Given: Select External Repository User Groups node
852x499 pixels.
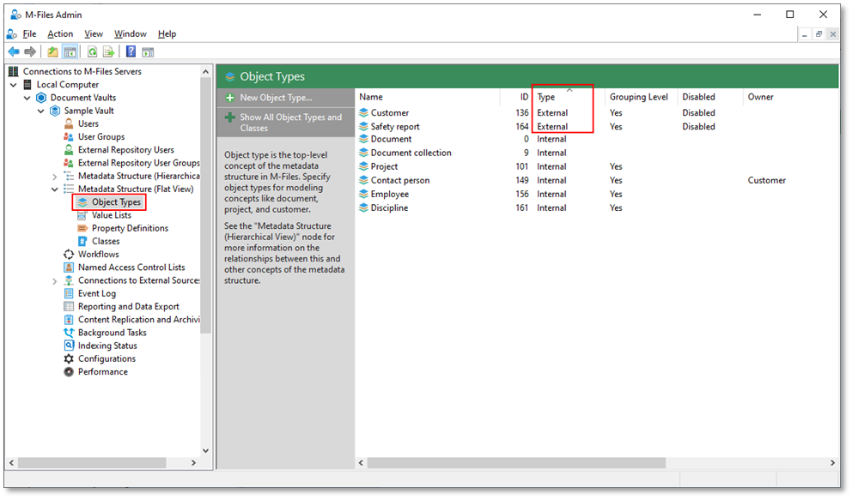Looking at the screenshot, I should [x=138, y=163].
